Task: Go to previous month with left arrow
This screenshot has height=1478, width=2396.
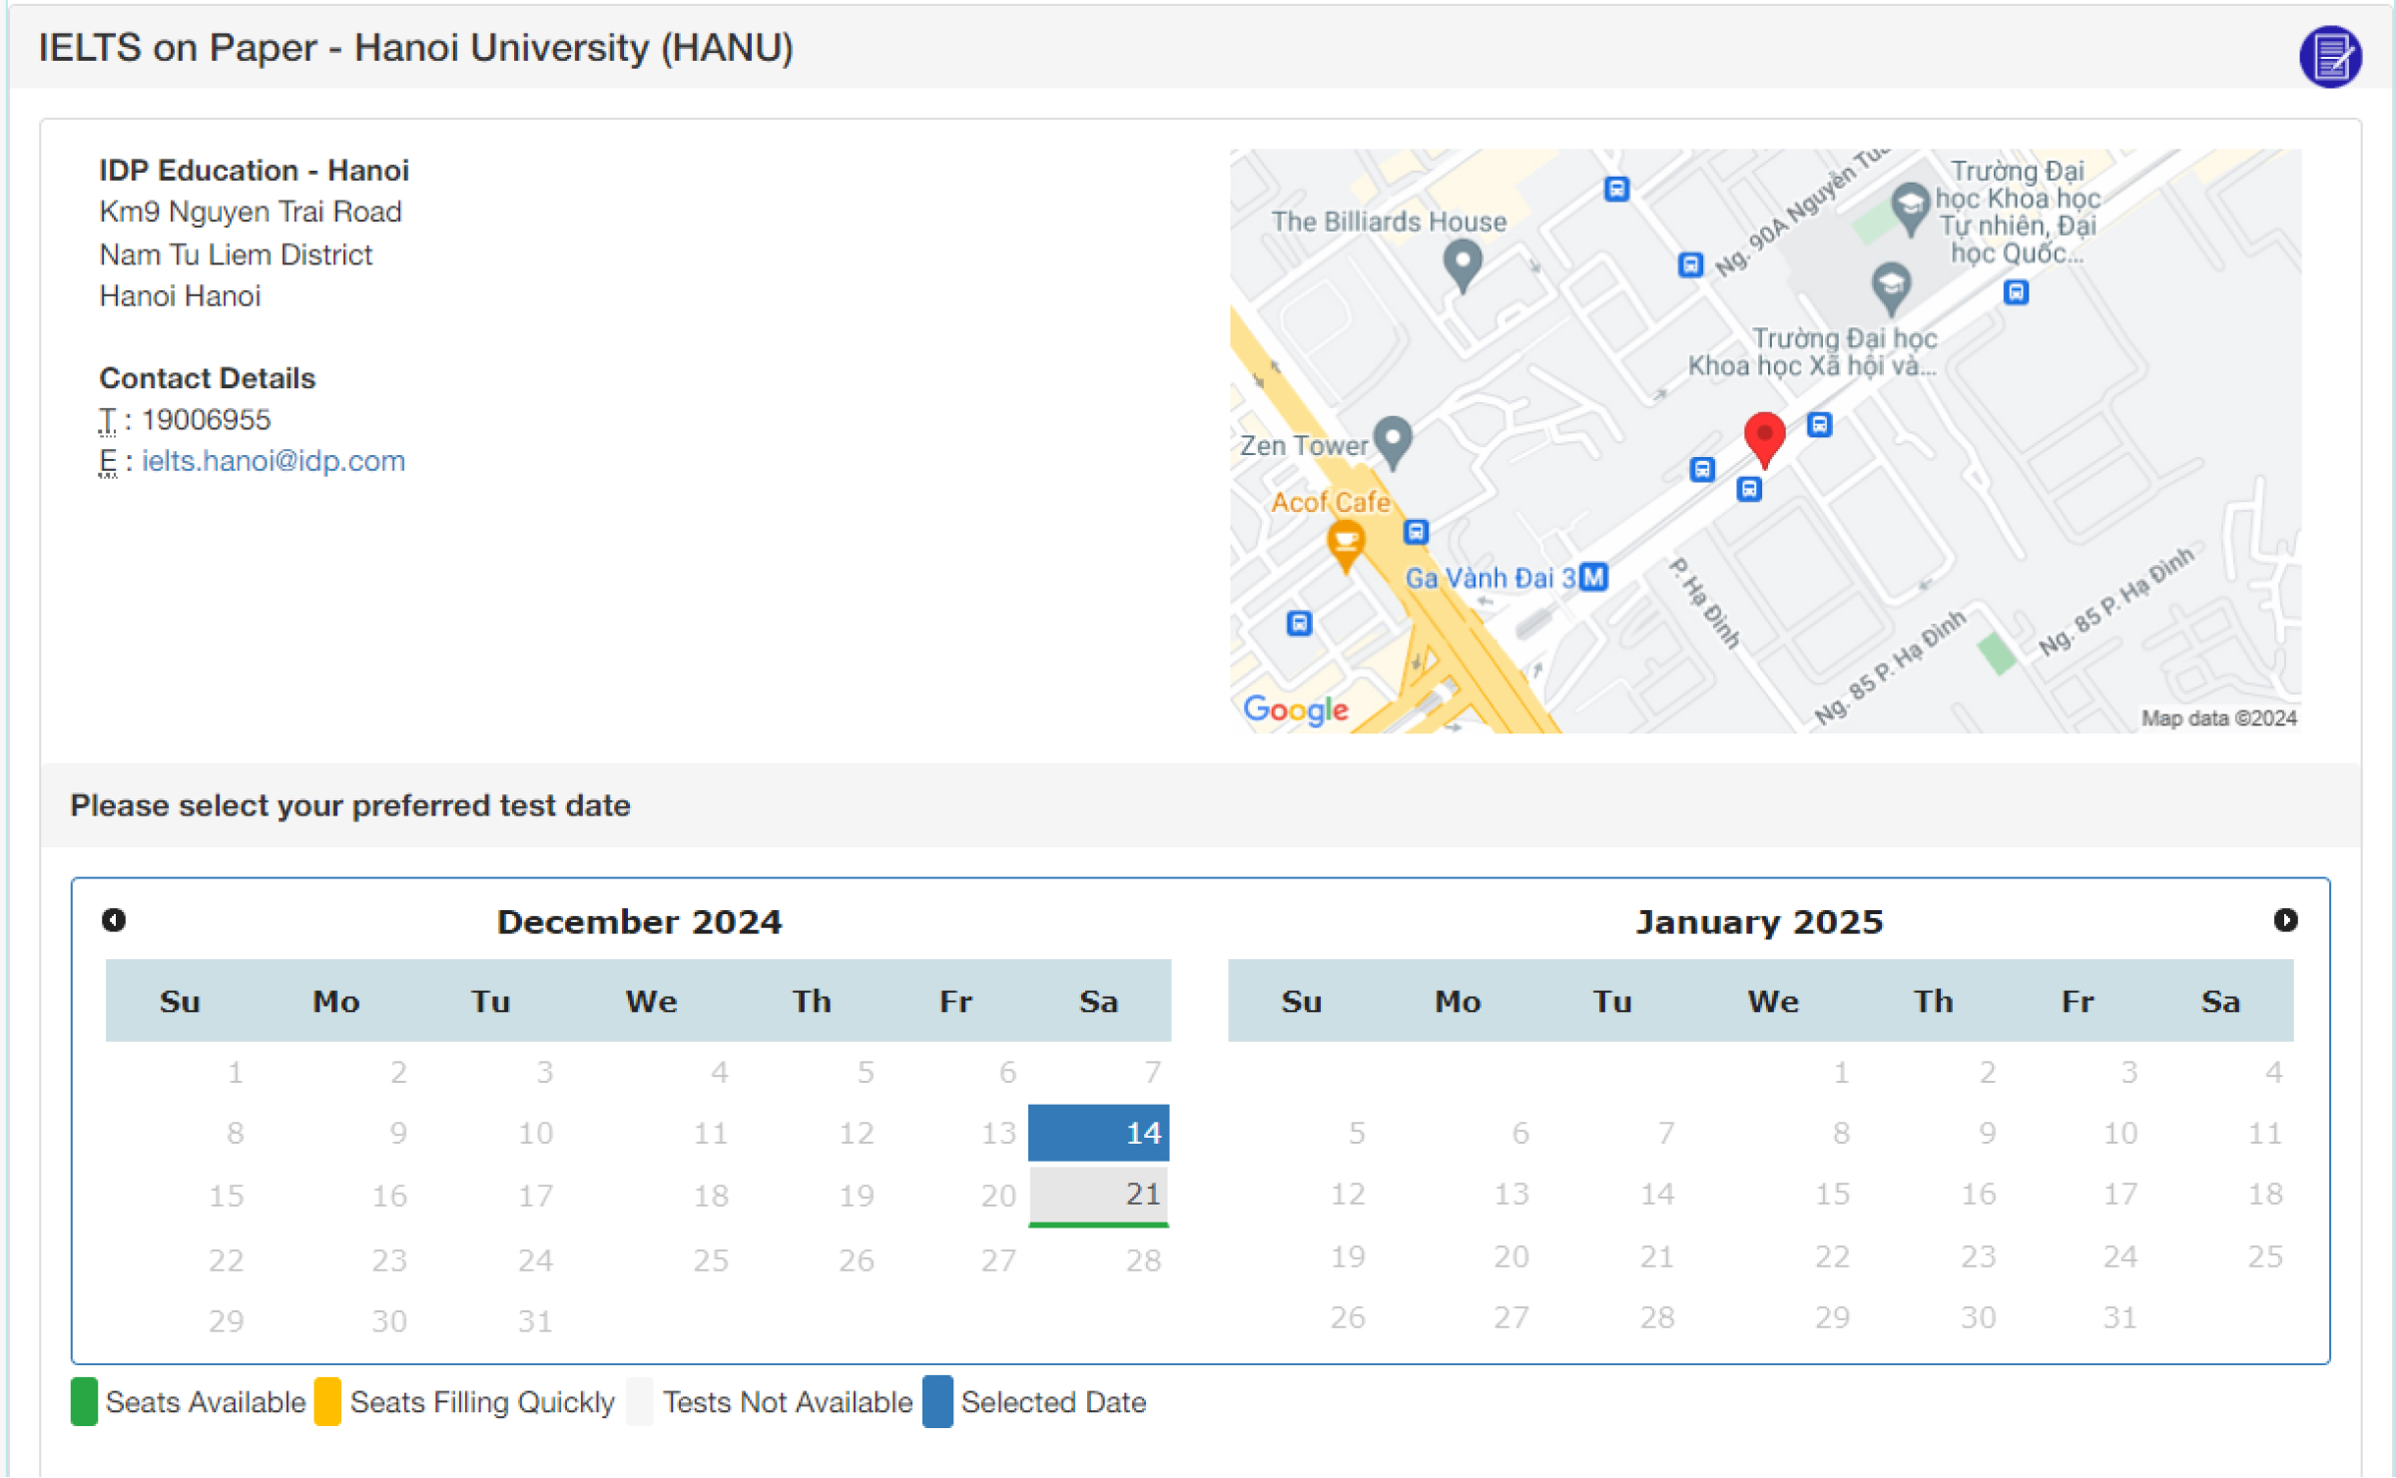Action: [114, 919]
